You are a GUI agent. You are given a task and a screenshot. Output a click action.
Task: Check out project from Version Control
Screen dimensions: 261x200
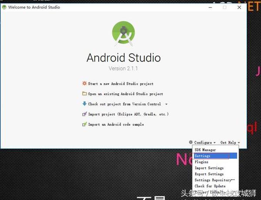pos(124,104)
